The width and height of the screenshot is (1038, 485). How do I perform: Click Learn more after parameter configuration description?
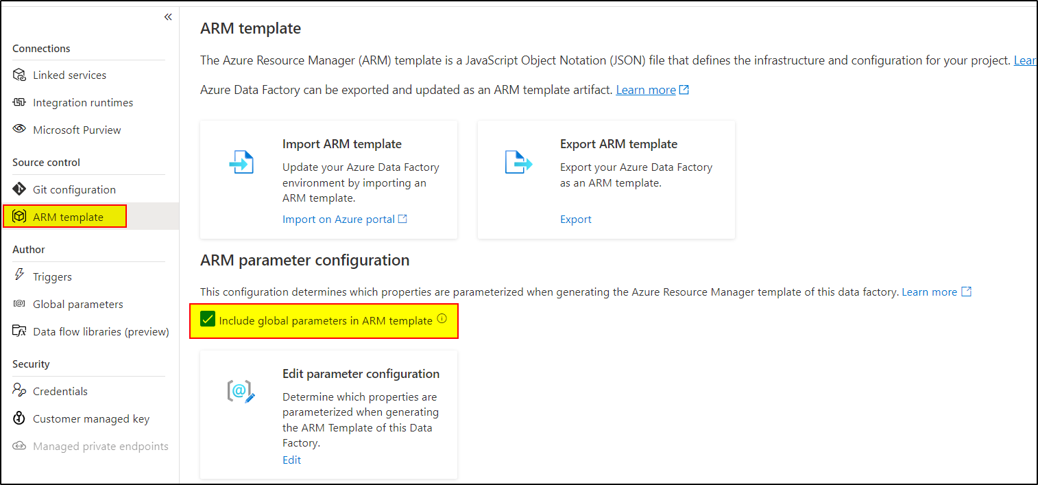(929, 292)
